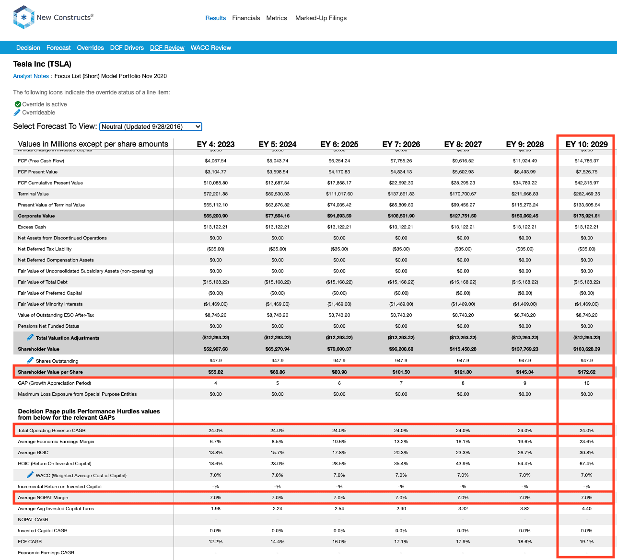Click the Average NOPAT Margin label
This screenshot has width=617, height=560.
pyautogui.click(x=43, y=498)
